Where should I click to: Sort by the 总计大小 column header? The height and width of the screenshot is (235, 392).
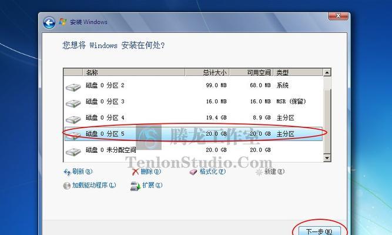(207, 72)
